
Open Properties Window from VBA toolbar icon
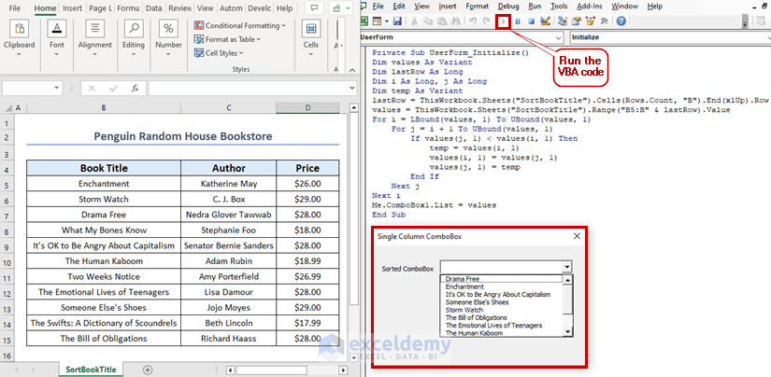[577, 21]
